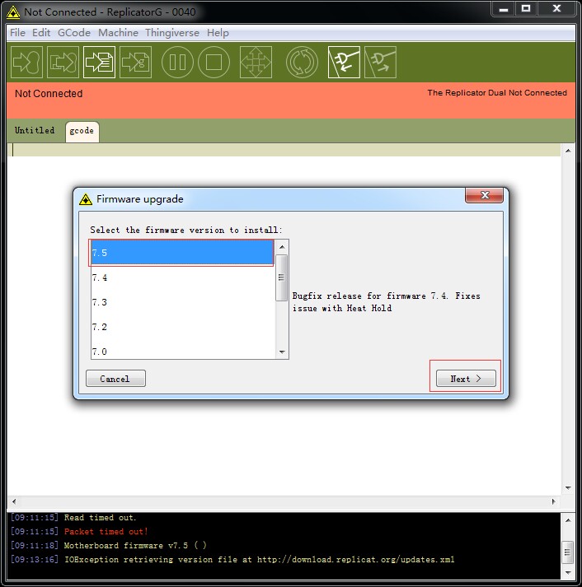Click the 'Packet timed out!' console line
Viewport: 582px width, 587px height.
point(106,532)
